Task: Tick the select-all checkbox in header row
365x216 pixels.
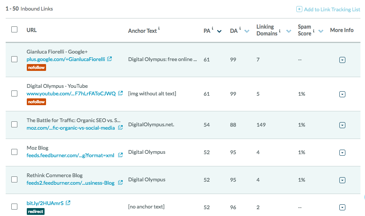Action: [x=14, y=29]
